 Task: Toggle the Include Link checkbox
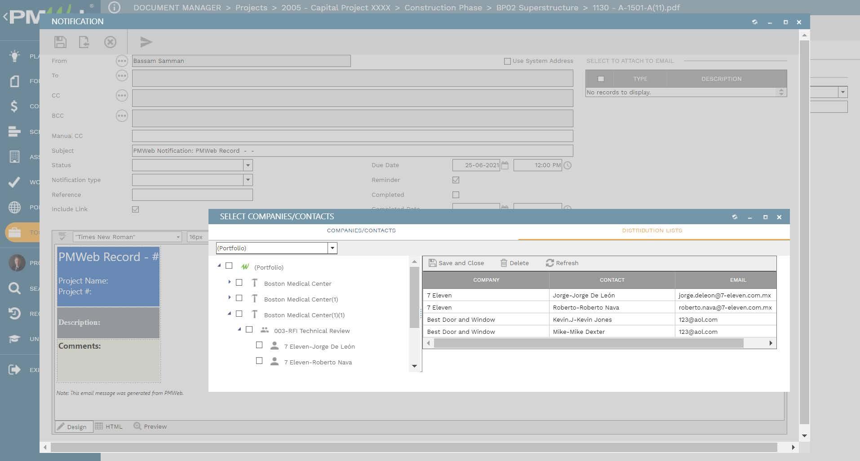(x=135, y=209)
